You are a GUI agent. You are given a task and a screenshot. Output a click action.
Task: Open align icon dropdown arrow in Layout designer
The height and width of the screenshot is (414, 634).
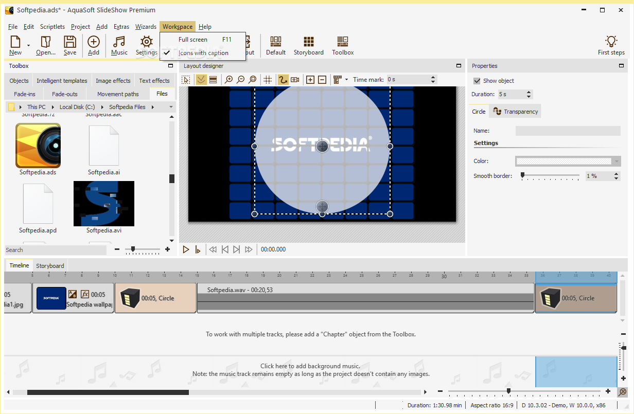346,80
